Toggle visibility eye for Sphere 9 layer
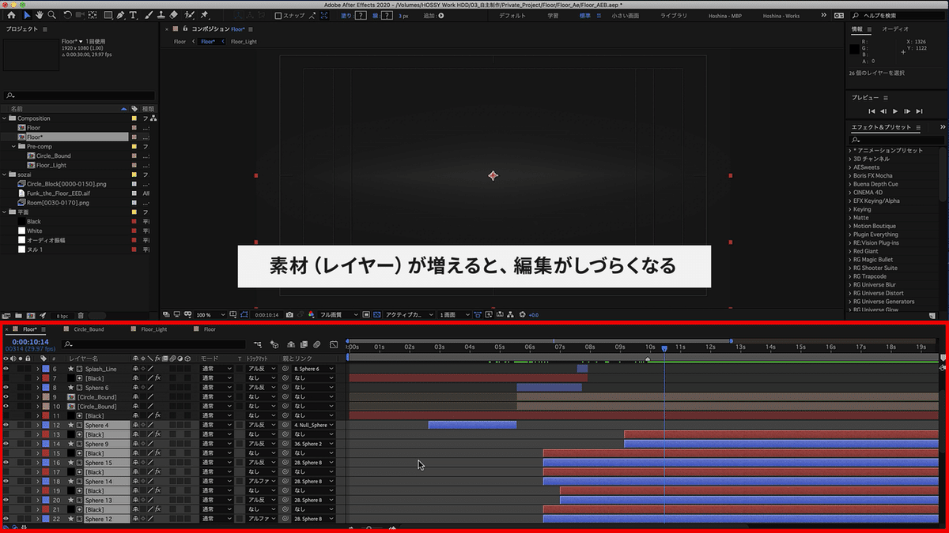 6,444
